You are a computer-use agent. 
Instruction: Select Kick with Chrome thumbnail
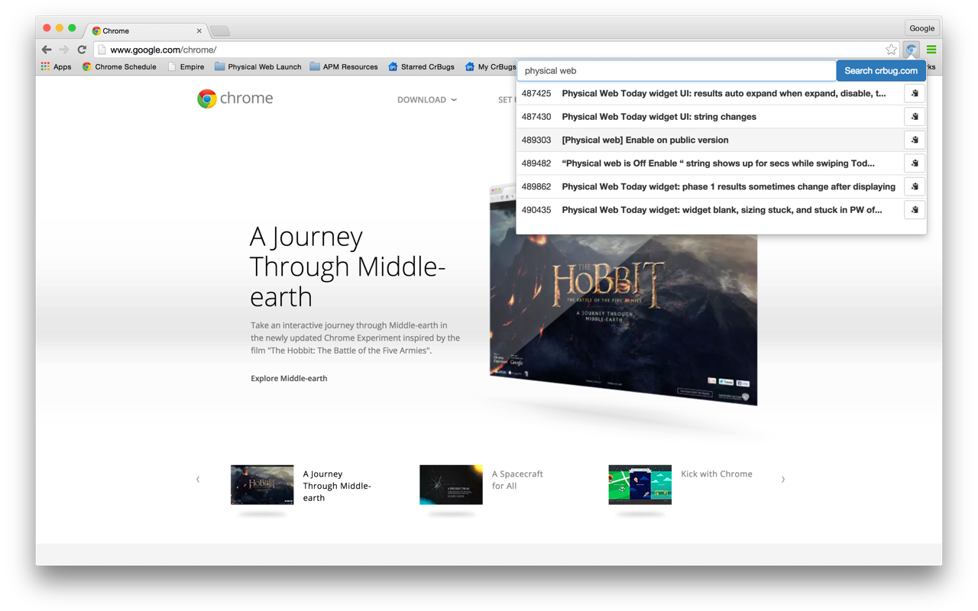(640, 484)
